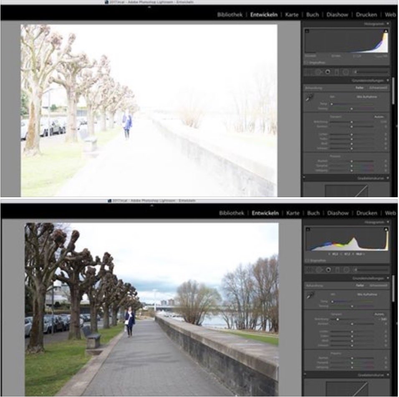
Task: Click the Belichtung slider handle in lower window
Action: pyautogui.click(x=338, y=319)
